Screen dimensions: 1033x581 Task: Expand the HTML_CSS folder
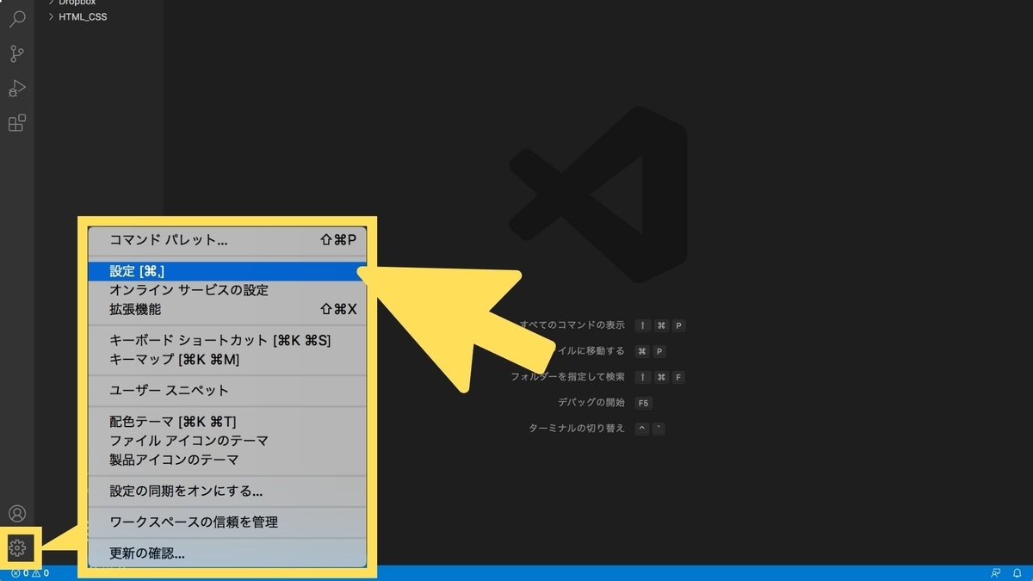coord(82,16)
